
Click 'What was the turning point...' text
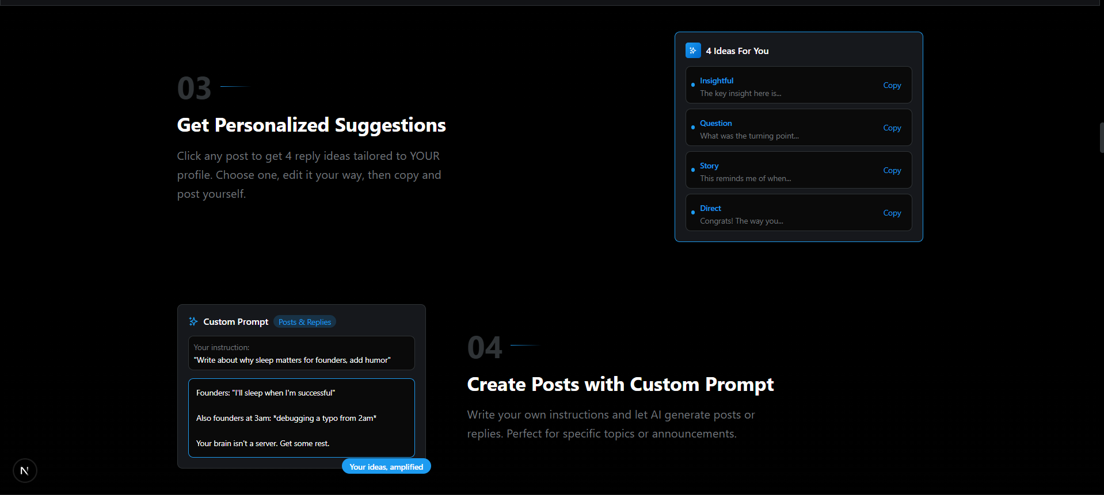(x=749, y=136)
